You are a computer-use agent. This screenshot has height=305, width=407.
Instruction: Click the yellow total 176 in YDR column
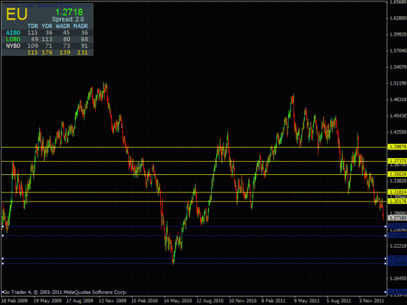tap(47, 53)
